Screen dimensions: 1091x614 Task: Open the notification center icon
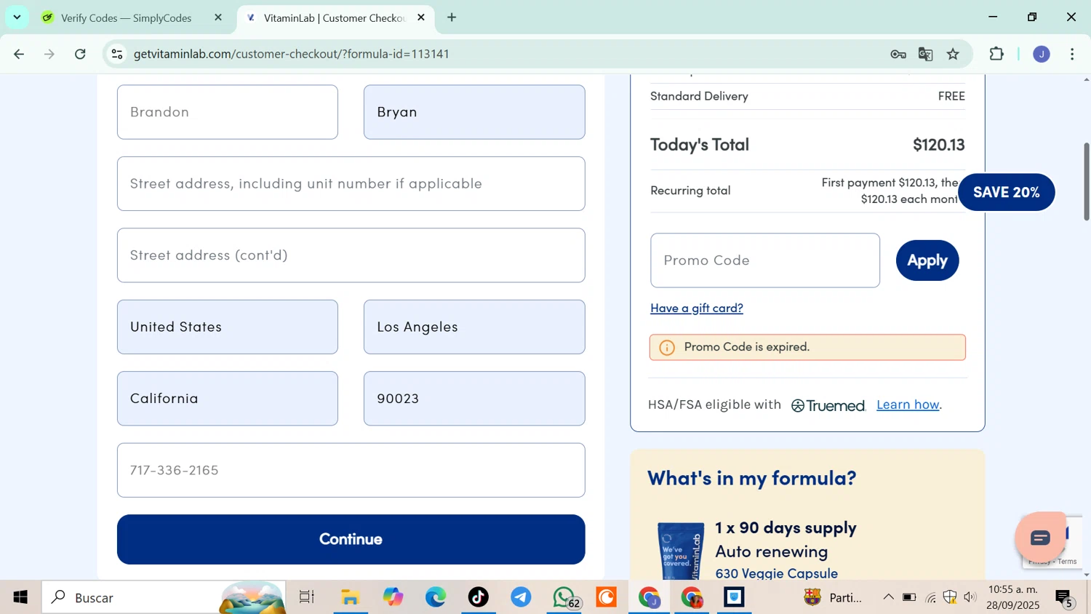(x=1065, y=598)
